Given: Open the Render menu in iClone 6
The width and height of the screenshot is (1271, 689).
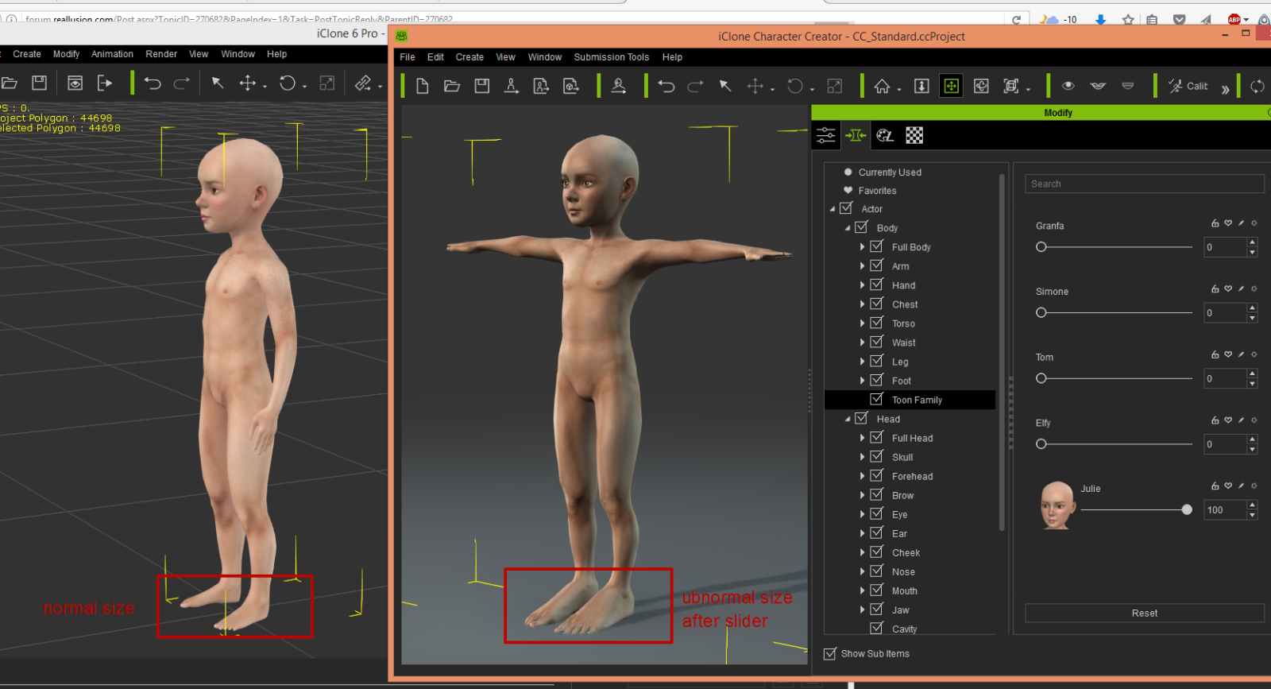Looking at the screenshot, I should [161, 54].
